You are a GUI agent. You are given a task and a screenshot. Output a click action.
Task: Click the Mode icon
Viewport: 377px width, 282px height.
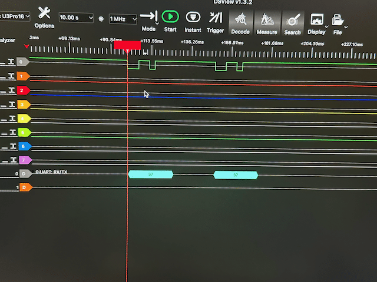[x=149, y=19]
